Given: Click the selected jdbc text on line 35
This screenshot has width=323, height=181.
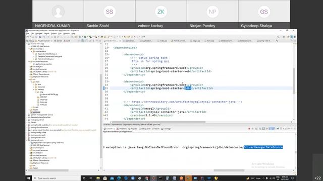Looking at the screenshot, I should 188,88.
